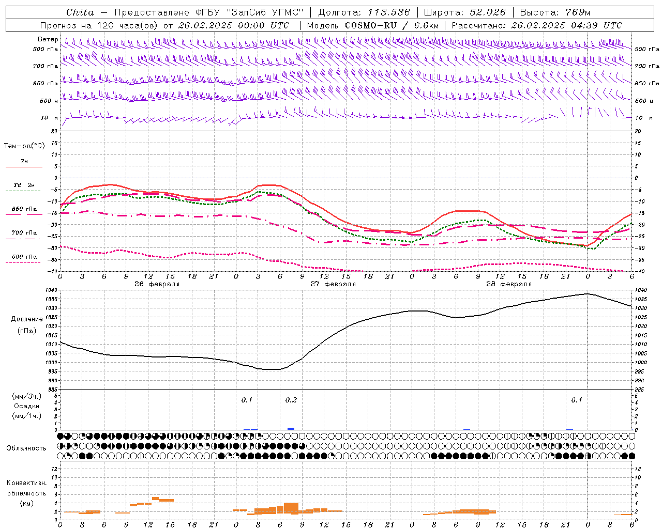This screenshot has height=529, width=662.
Task: Select the provider text "ЗапСиб УГМС"
Action: (x=265, y=12)
